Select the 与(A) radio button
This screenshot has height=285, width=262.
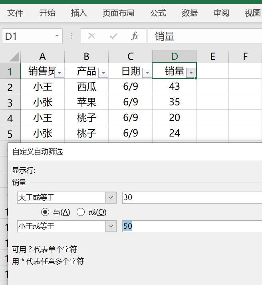click(x=45, y=212)
